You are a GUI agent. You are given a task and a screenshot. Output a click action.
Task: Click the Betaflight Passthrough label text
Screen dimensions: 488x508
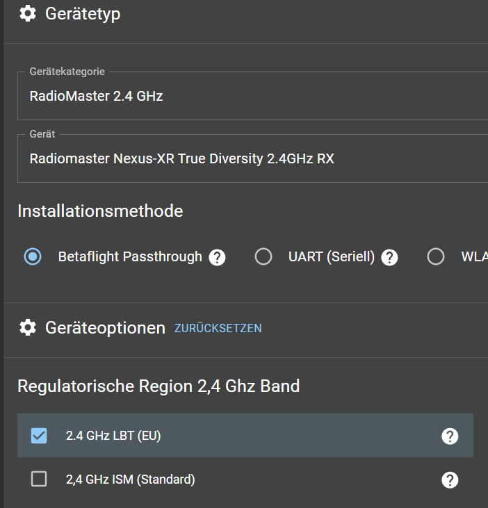(x=130, y=257)
